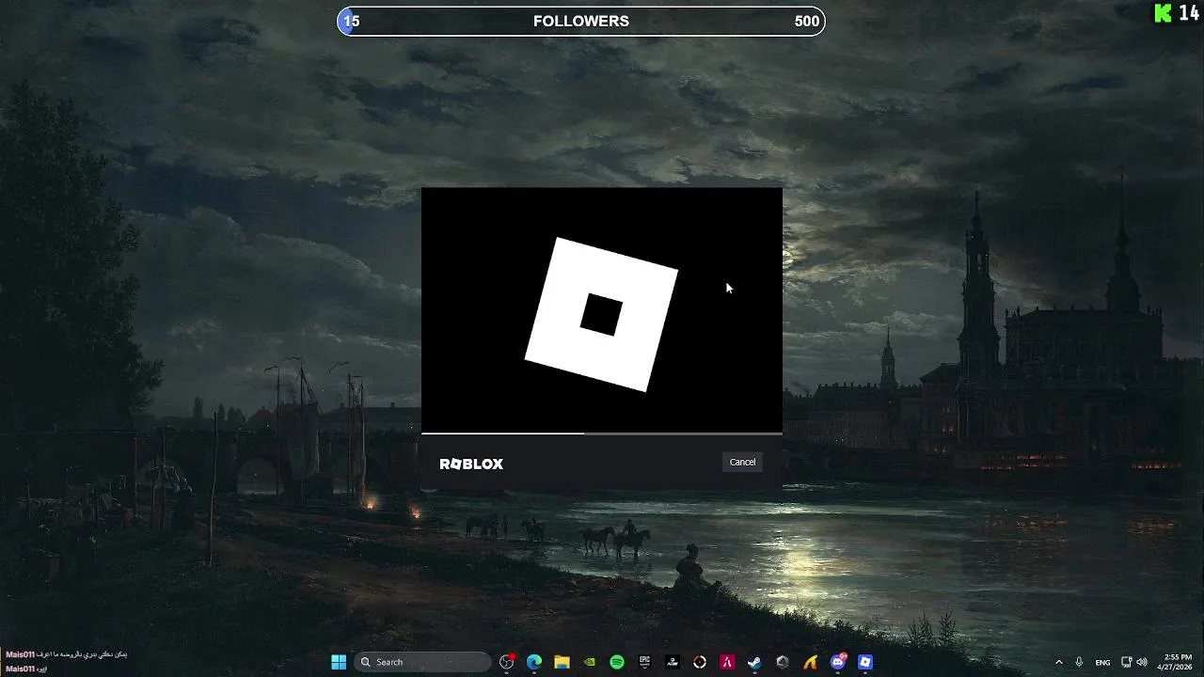1204x677 pixels.
Task: Open Epic Games Launcher from the taskbar
Action: pos(644,662)
